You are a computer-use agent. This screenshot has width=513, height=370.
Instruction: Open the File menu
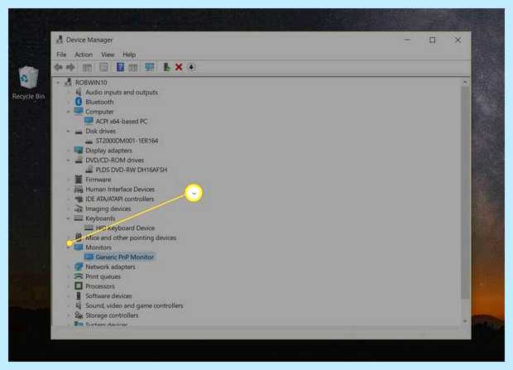61,55
